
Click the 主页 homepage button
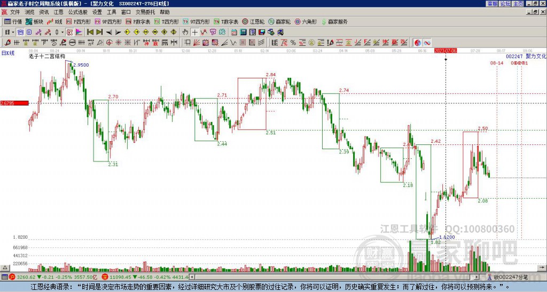518,4
